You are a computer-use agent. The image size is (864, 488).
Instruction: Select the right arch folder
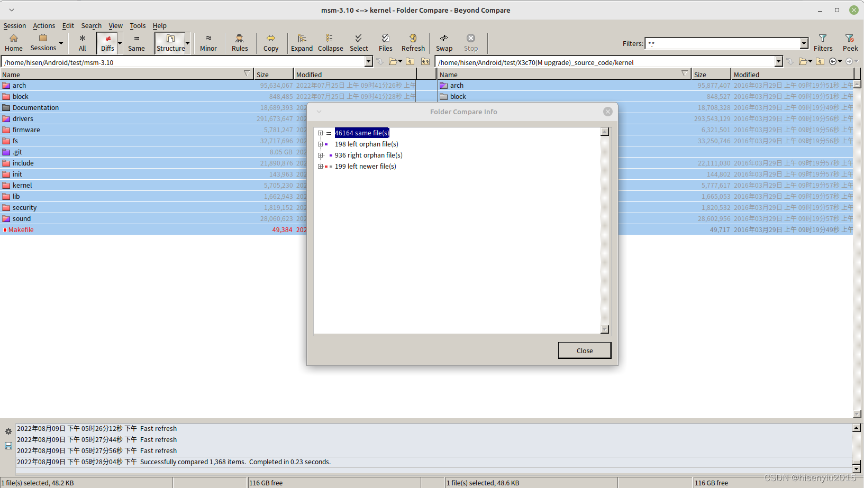pyautogui.click(x=457, y=85)
